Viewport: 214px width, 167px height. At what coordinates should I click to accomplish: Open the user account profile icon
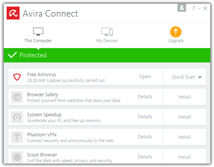pos(182,8)
